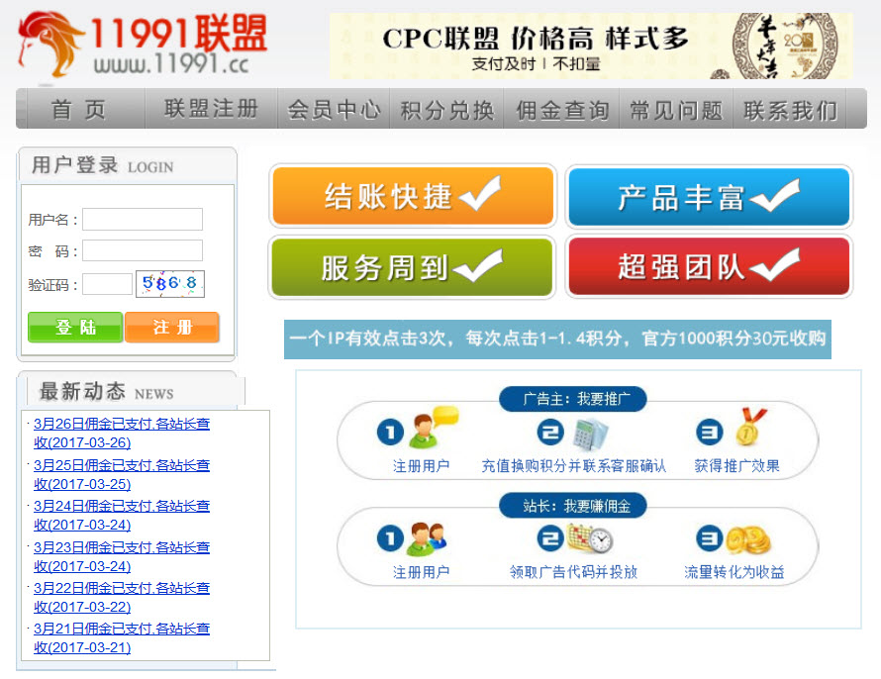Click the 11991联盟 site logo

(x=144, y=45)
